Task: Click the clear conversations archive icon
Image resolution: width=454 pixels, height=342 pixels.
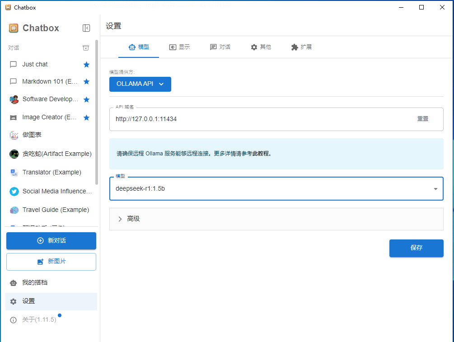Action: point(86,48)
